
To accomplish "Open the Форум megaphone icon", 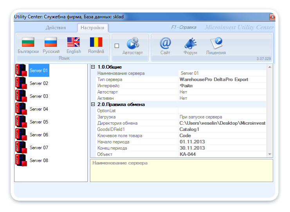I will coord(190,43).
